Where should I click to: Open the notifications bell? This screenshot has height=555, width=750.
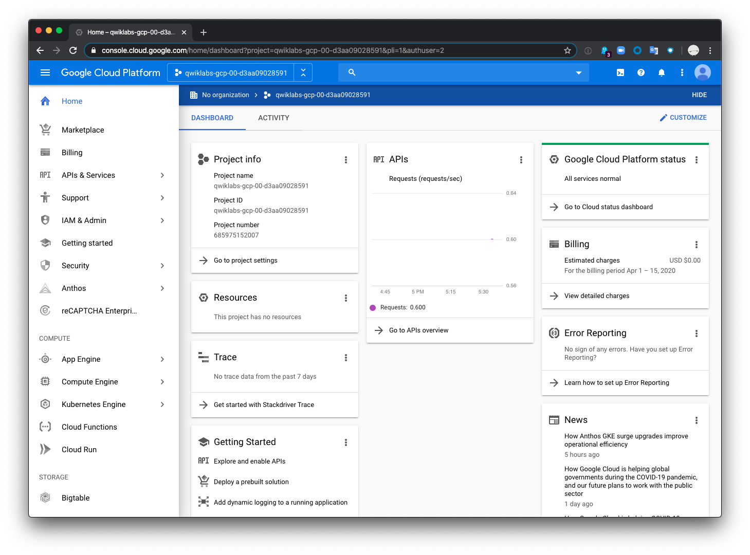[x=662, y=72]
